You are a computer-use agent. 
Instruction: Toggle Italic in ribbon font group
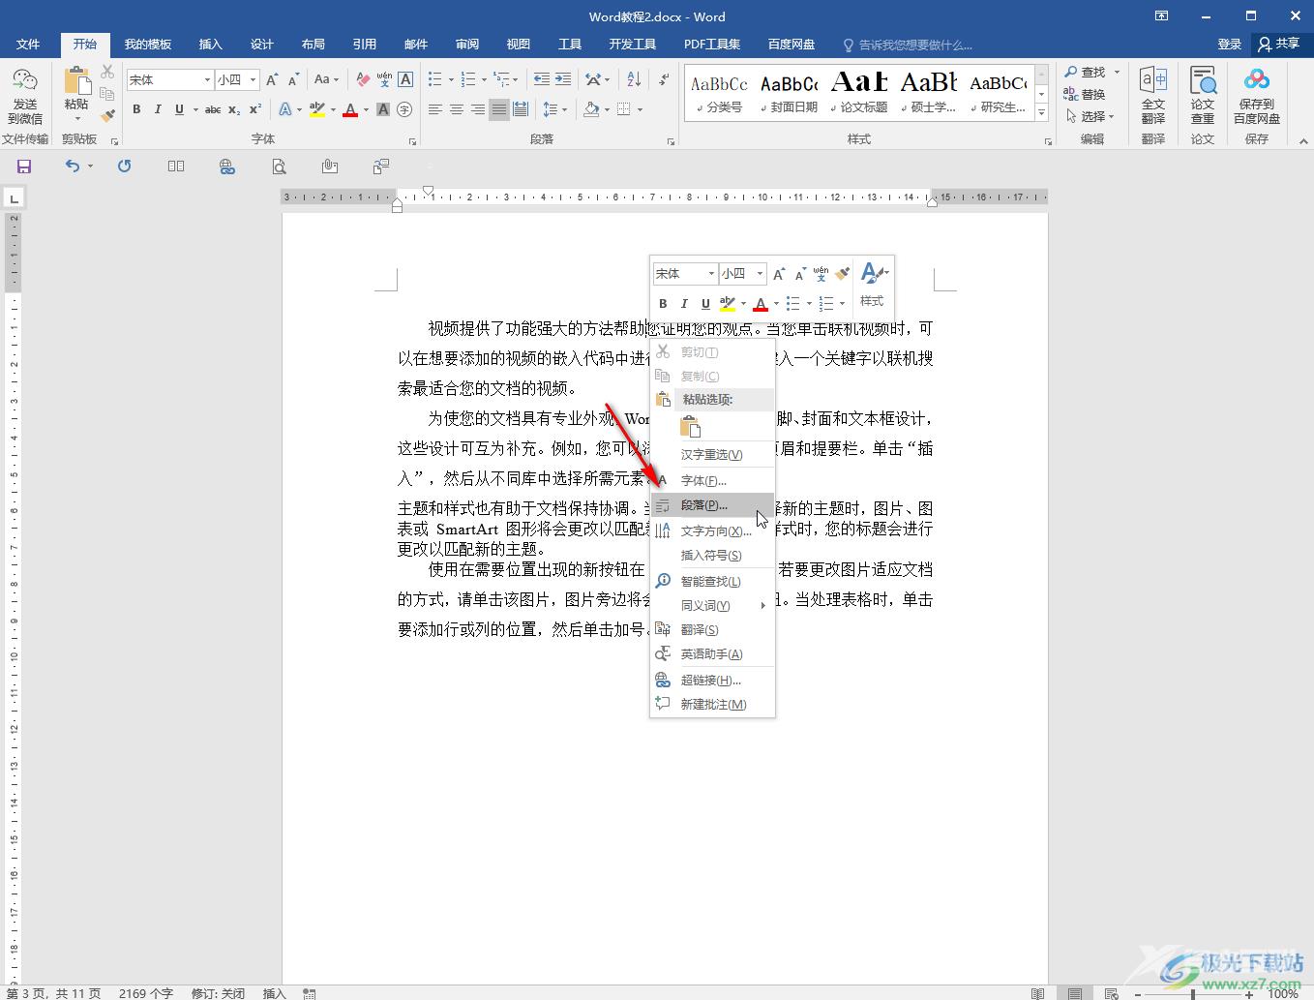click(x=158, y=110)
